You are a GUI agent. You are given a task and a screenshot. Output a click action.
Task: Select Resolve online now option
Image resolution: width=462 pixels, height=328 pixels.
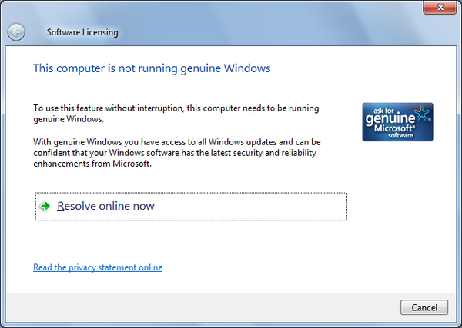tap(191, 207)
